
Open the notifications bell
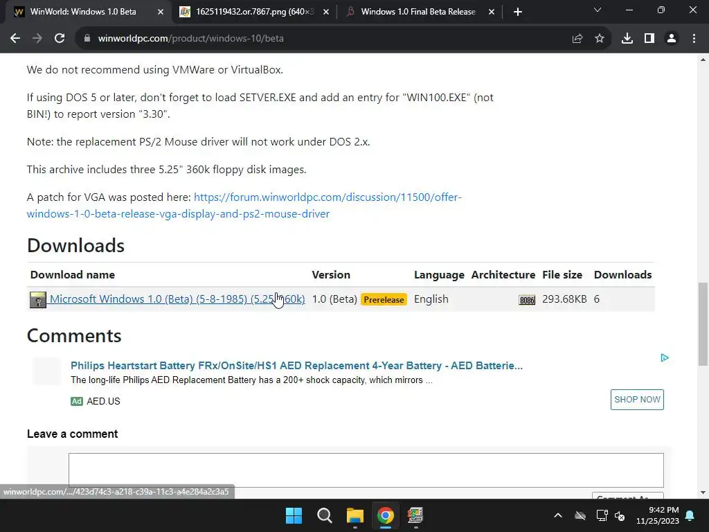click(x=690, y=515)
